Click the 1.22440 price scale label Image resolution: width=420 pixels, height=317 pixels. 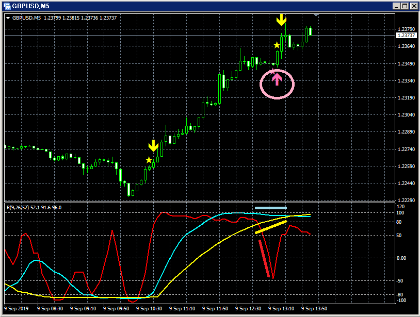tap(407, 183)
